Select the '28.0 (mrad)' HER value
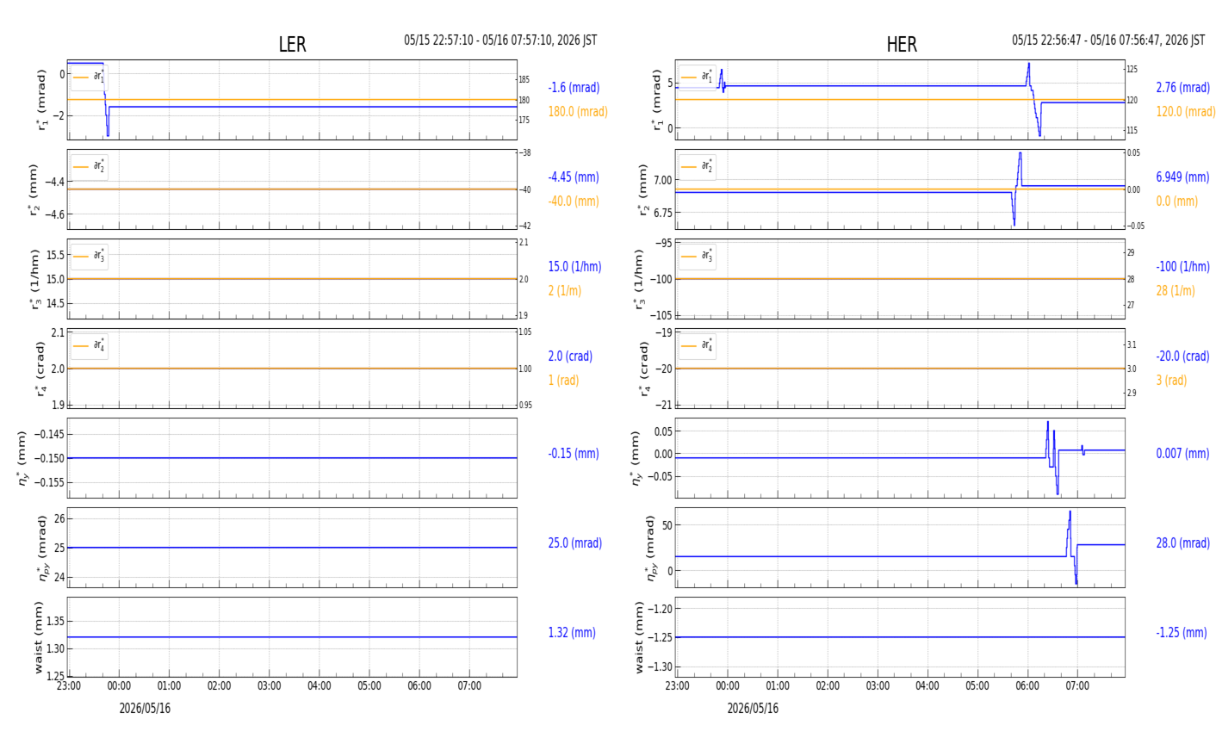Screen dimensions: 1216x744 [x=1182, y=543]
